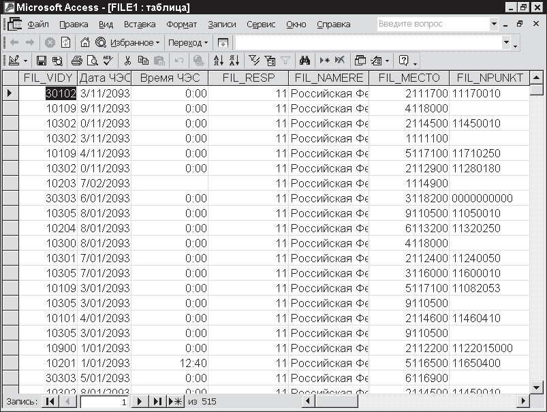Open the Сервис menu
This screenshot has width=547, height=412.
tap(261, 24)
